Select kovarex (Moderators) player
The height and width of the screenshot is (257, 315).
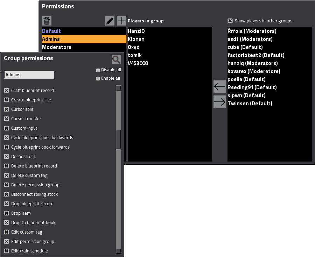(x=269, y=71)
